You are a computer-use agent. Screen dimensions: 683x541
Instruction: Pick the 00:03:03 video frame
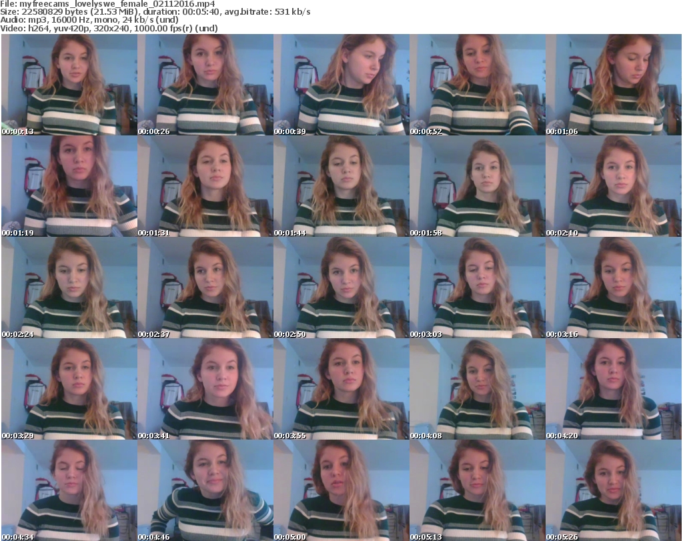pos(478,288)
